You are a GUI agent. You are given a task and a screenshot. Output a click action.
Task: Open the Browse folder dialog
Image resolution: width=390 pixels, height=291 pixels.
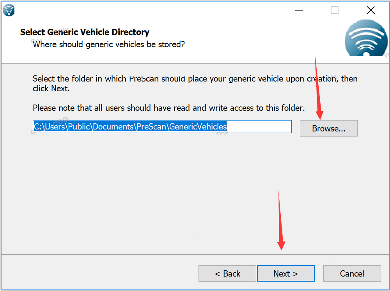click(x=328, y=128)
